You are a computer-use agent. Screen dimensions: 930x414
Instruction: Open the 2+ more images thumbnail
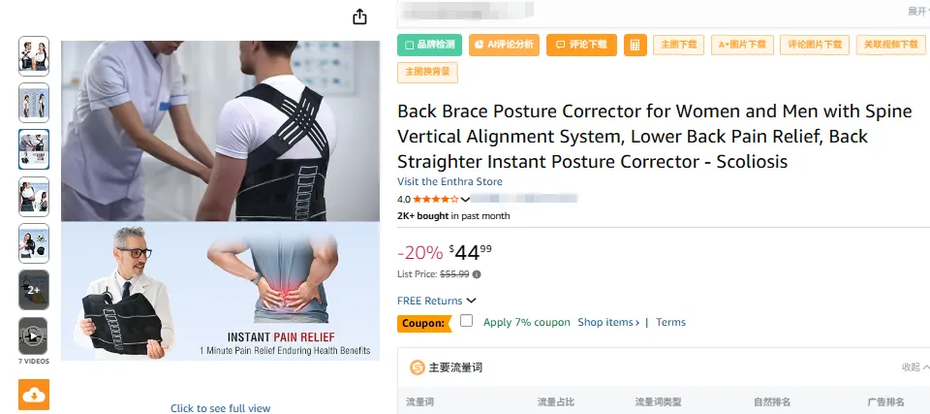pyautogui.click(x=34, y=290)
